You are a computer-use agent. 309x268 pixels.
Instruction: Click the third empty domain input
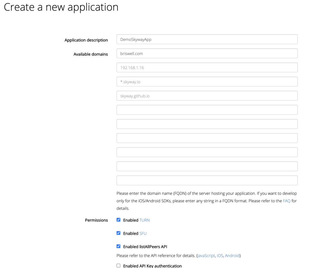click(x=207, y=138)
